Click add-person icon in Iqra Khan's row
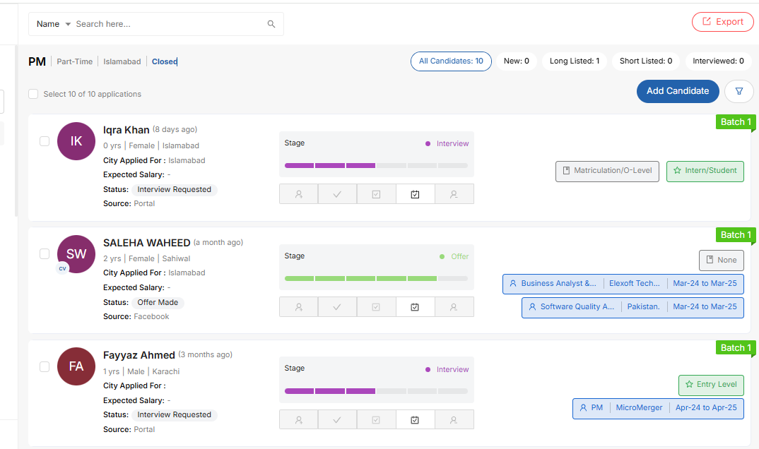 [x=299, y=194]
